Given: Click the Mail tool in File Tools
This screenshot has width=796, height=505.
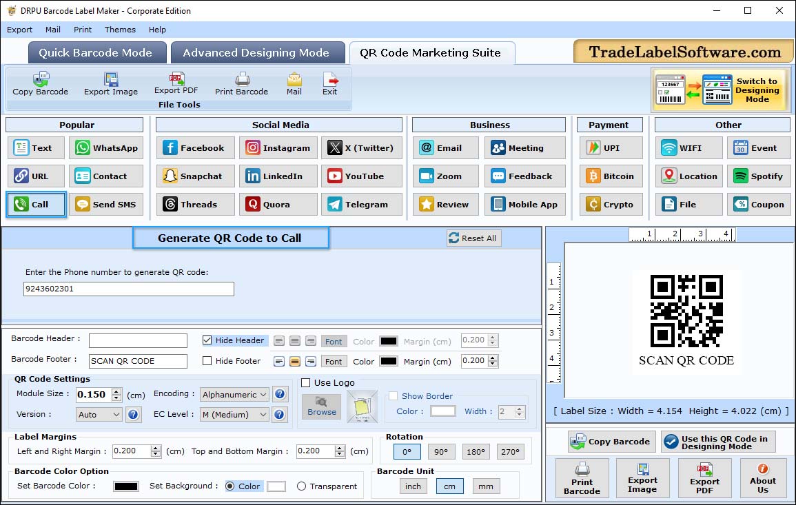Looking at the screenshot, I should coord(294,84).
